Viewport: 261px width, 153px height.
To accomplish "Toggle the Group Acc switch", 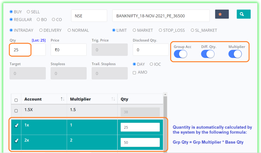I will coord(180,54).
